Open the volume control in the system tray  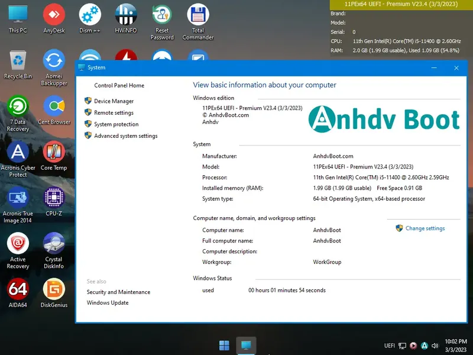tap(436, 346)
